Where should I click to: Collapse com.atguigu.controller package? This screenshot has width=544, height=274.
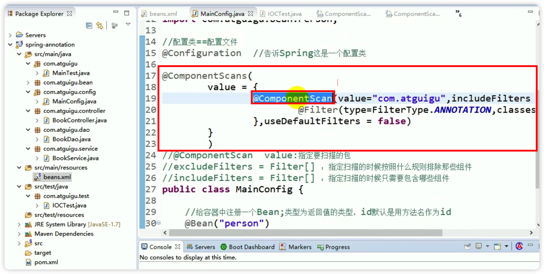coord(28,111)
